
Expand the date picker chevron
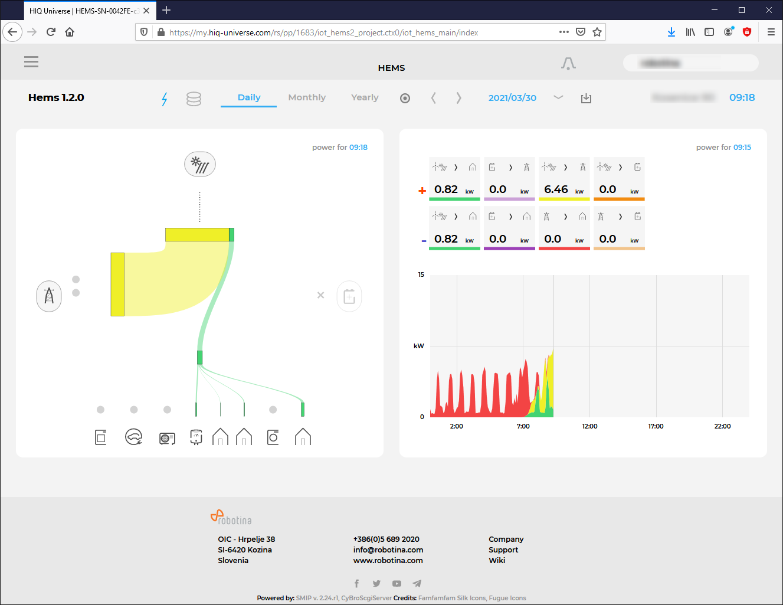pyautogui.click(x=558, y=97)
